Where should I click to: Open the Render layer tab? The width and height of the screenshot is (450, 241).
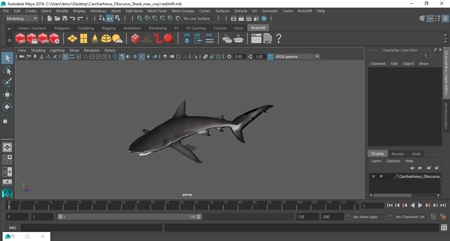(x=398, y=154)
